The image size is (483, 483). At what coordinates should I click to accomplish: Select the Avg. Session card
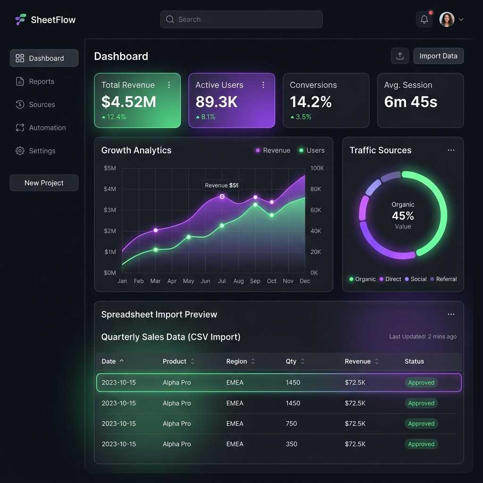pos(420,100)
